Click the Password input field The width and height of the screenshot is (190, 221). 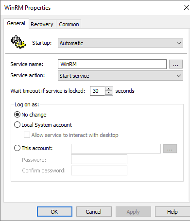pyautogui.click(x=99, y=159)
